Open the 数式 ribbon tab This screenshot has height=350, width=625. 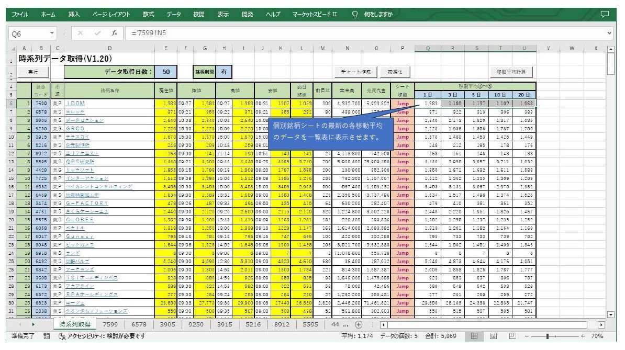(x=148, y=14)
